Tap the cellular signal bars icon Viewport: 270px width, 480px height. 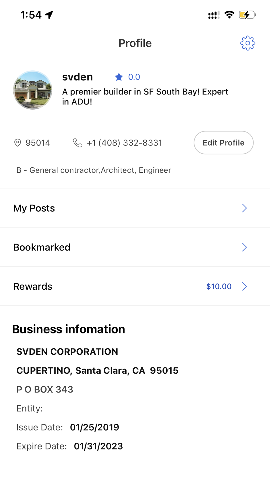(214, 15)
